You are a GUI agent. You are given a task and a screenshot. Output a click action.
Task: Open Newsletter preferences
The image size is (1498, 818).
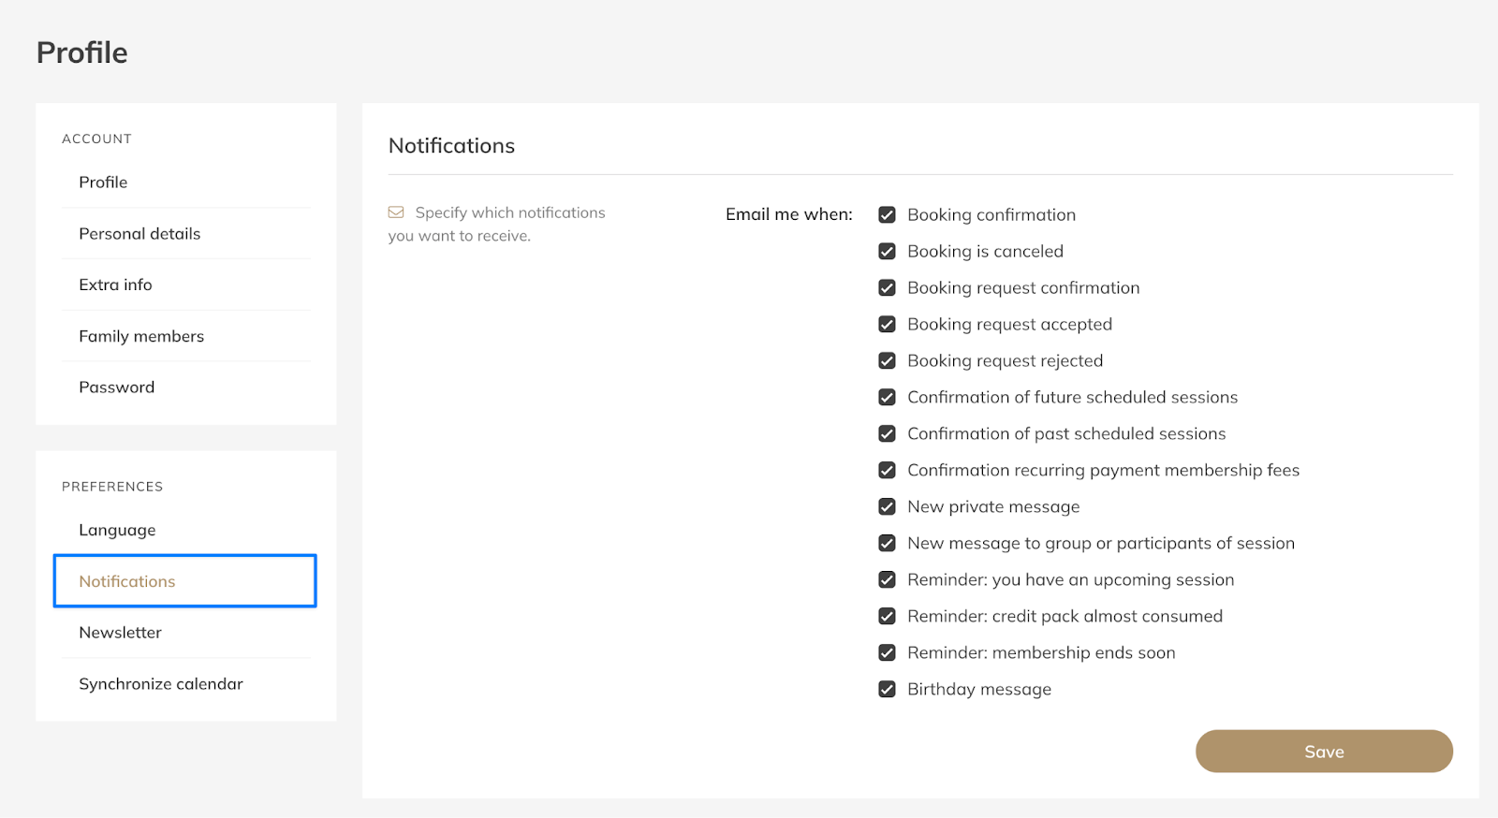pos(120,633)
